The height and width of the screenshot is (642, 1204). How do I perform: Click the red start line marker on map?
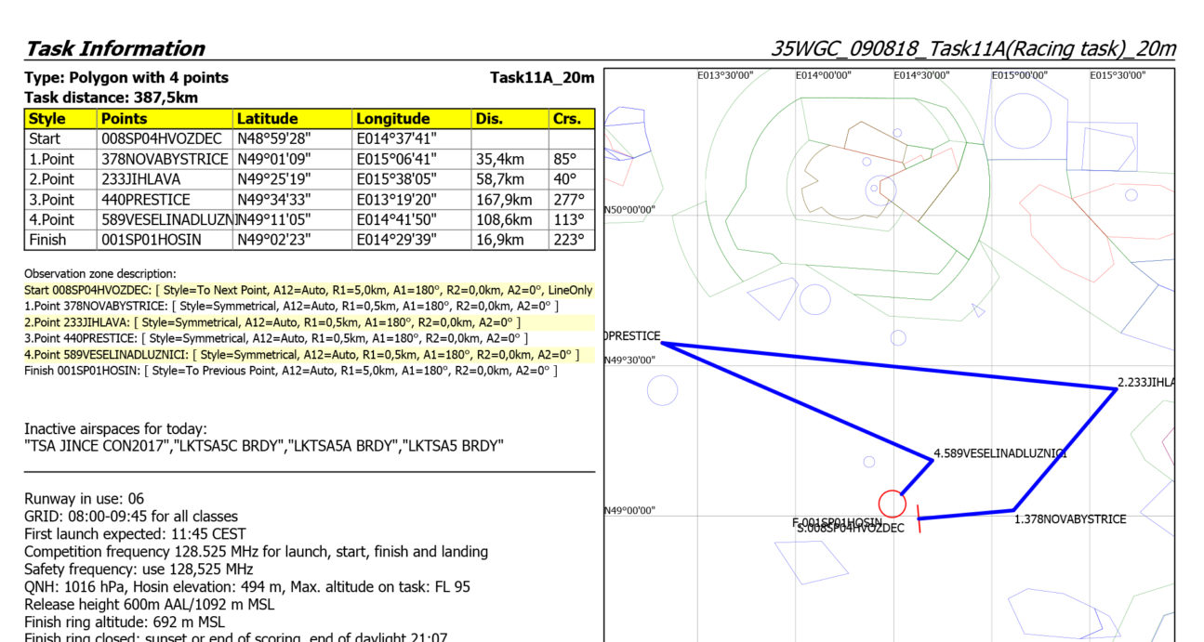click(x=919, y=518)
